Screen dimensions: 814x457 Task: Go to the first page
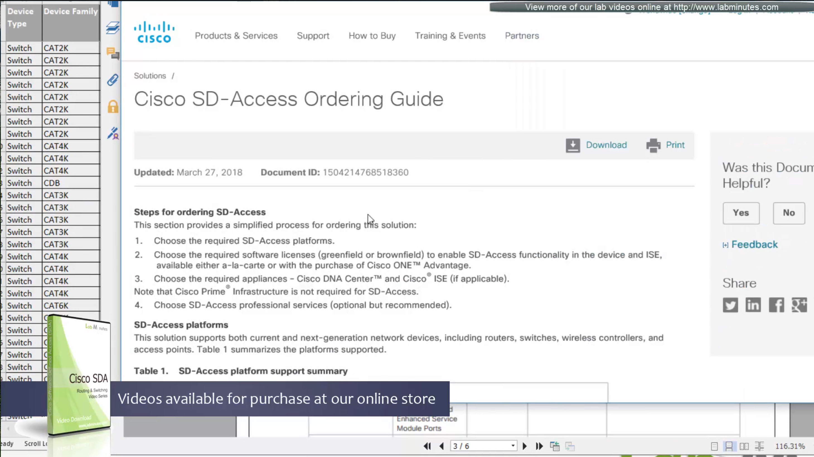click(x=427, y=446)
